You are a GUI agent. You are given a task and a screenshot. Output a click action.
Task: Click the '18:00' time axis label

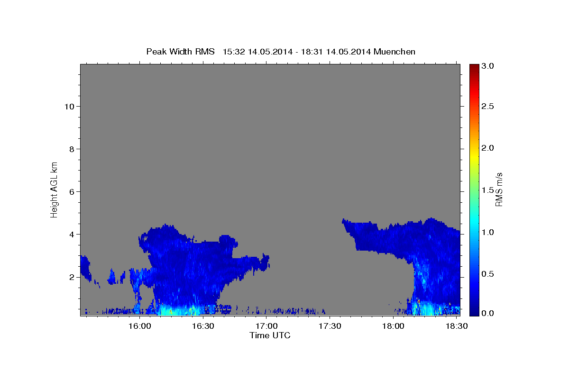(x=393, y=326)
